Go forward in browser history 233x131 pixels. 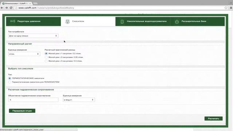7,8
